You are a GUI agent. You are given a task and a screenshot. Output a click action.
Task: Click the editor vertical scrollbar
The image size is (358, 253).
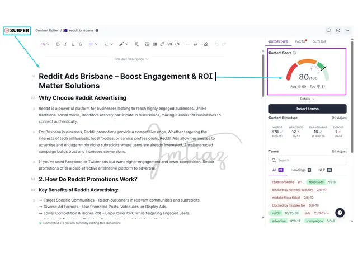pos(263,76)
